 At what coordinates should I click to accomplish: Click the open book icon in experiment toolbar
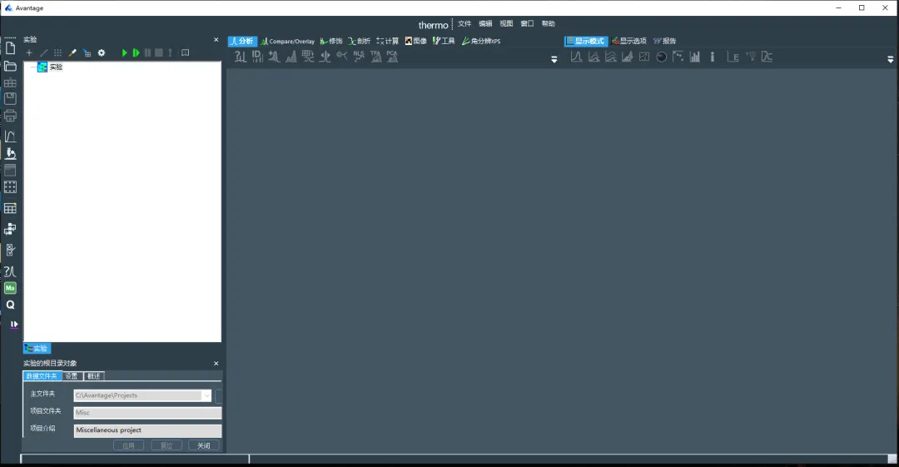pyautogui.click(x=185, y=52)
